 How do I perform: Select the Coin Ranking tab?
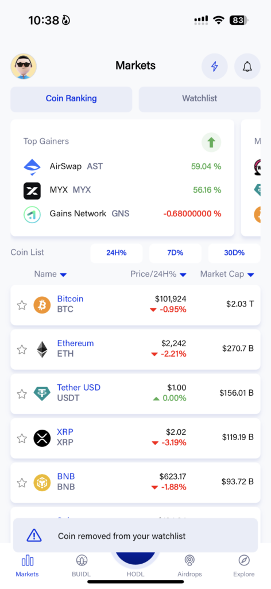(x=71, y=99)
